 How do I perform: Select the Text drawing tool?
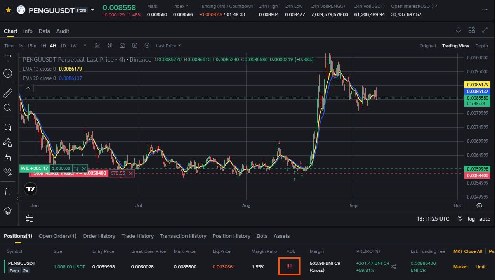point(7,59)
